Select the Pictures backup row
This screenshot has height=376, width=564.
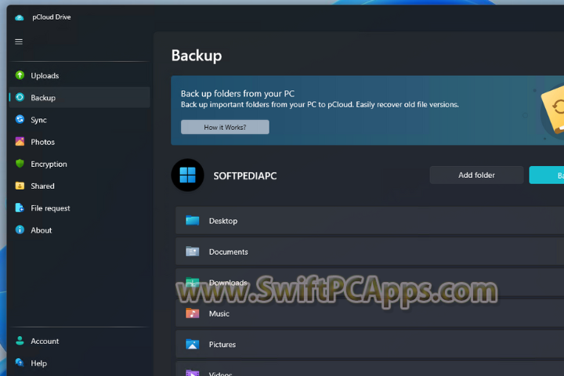click(370, 345)
